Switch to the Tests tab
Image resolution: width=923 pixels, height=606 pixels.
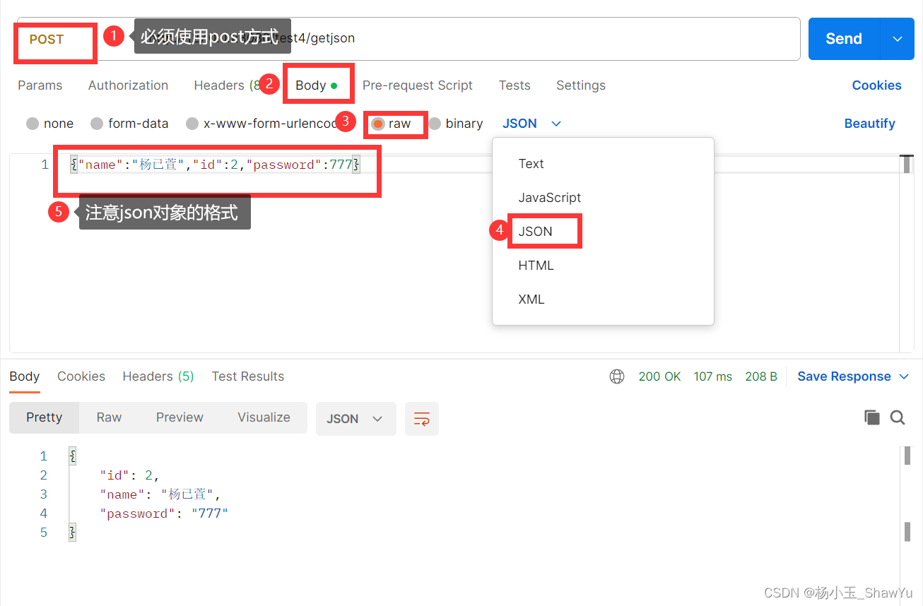tap(514, 85)
